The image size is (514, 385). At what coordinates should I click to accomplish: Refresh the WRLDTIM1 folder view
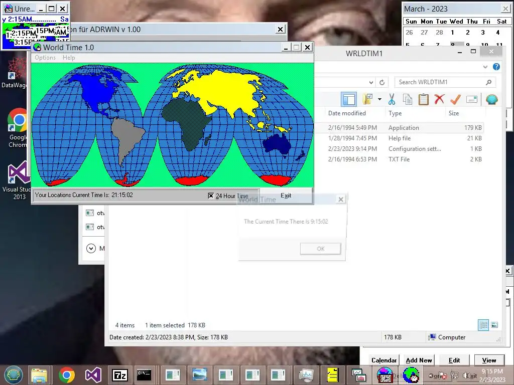pos(382,83)
